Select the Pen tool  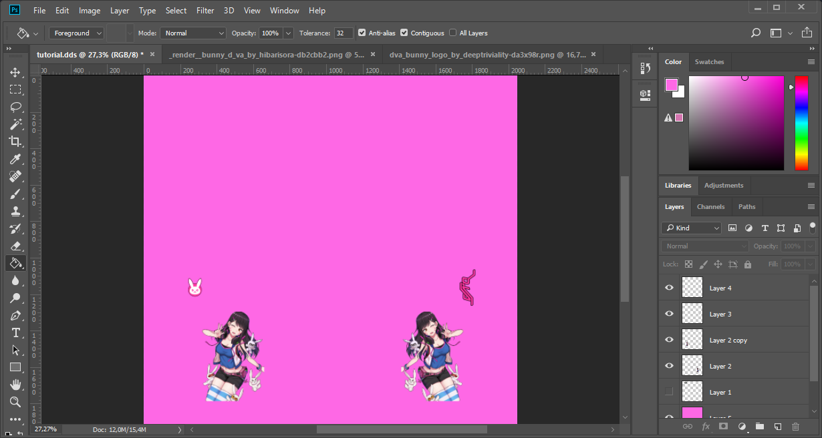coord(15,315)
